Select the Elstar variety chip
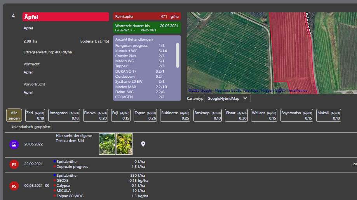The width and height of the screenshot is (357, 200). coord(236,115)
